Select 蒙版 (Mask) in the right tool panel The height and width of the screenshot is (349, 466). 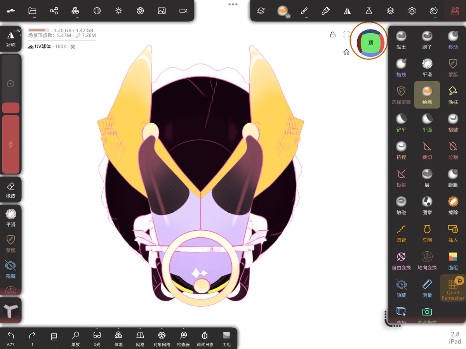pyautogui.click(x=453, y=67)
